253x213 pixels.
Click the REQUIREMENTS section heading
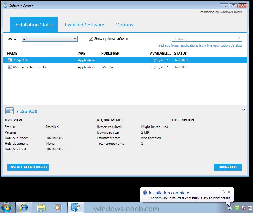coord(110,120)
